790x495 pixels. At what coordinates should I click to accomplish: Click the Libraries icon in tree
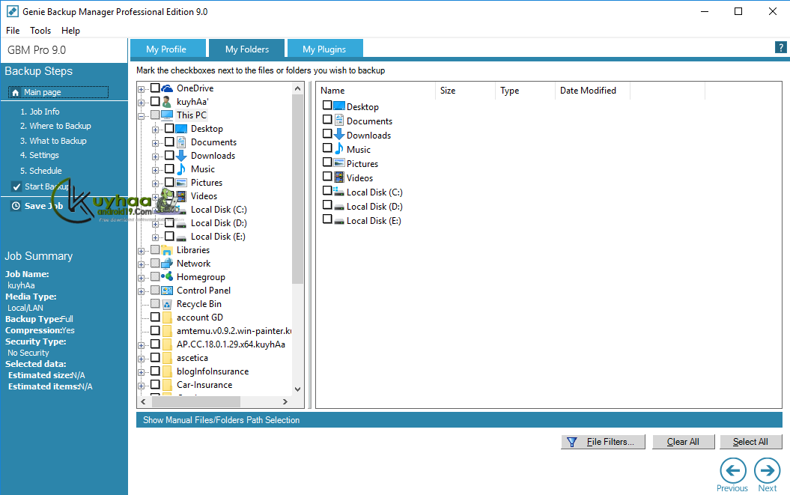click(167, 250)
